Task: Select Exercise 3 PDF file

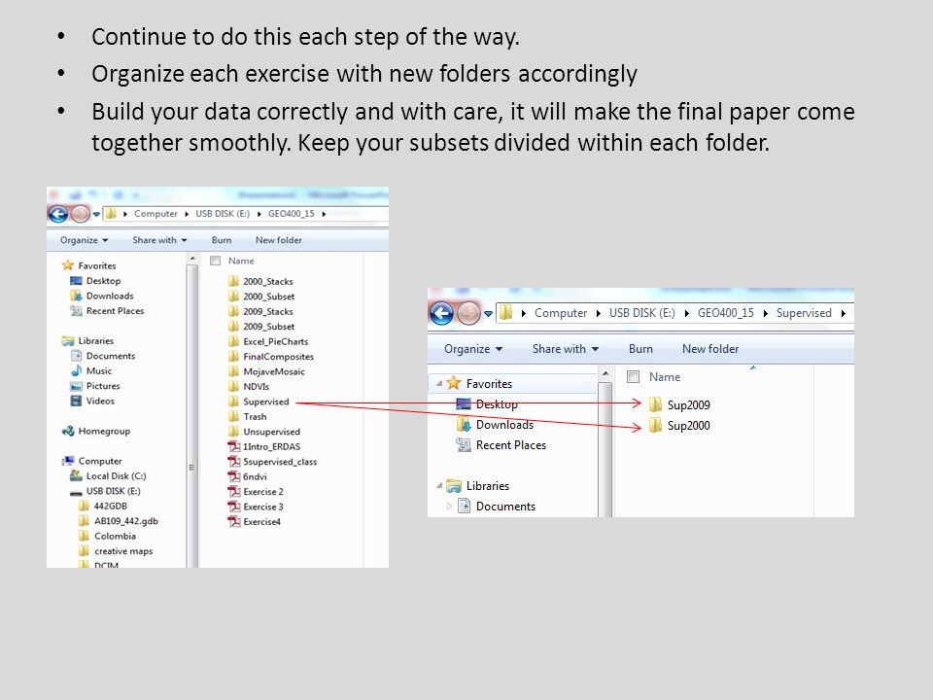Action: point(256,507)
